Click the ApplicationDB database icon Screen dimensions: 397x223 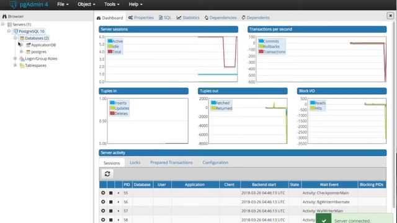[x=29, y=45]
